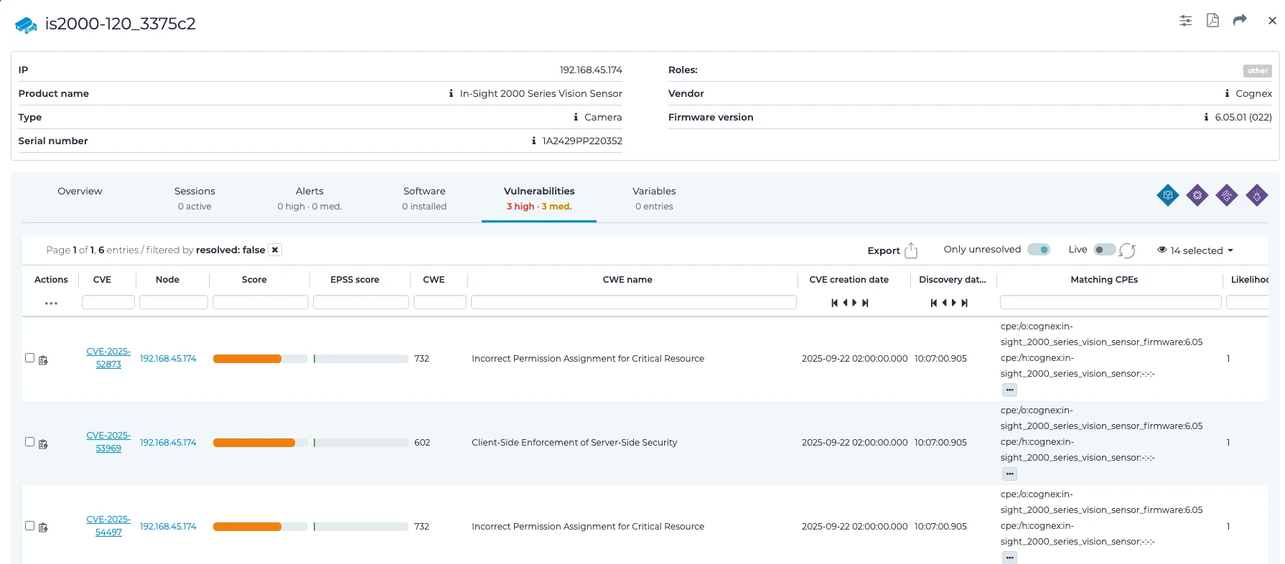Switch to the Sessions tab

[x=195, y=198]
